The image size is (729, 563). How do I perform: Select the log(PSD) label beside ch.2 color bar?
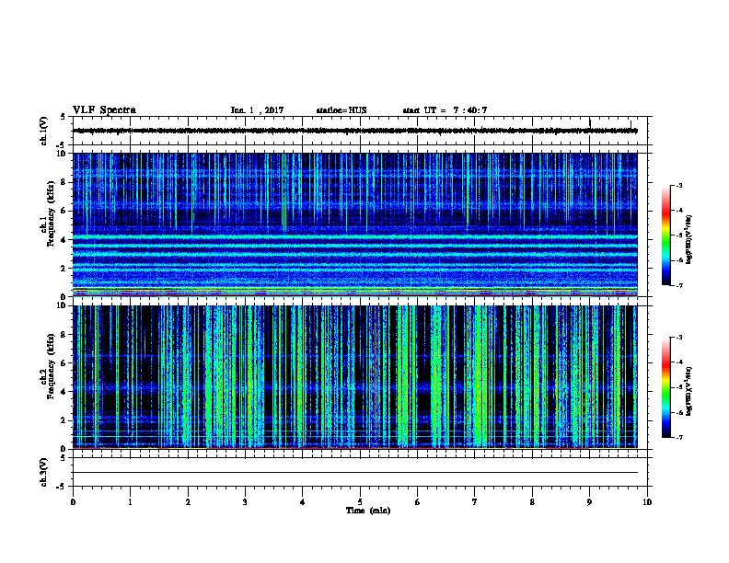(689, 391)
